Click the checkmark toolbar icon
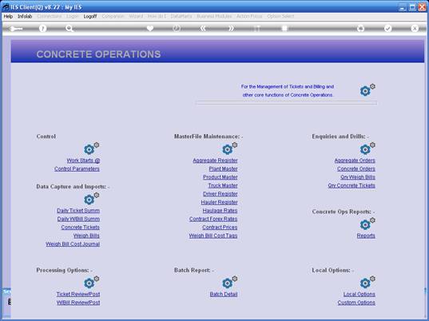The height and width of the screenshot is (321, 429). (388, 28)
